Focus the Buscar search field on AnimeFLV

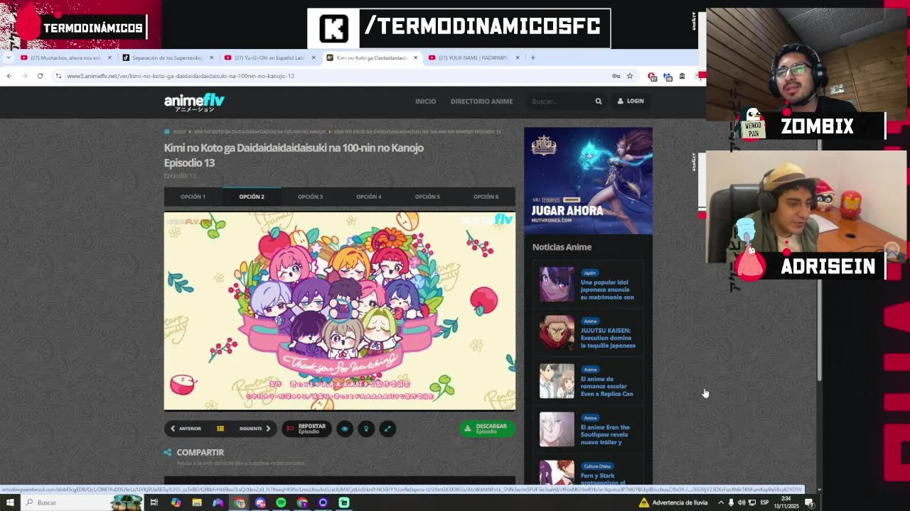click(561, 101)
